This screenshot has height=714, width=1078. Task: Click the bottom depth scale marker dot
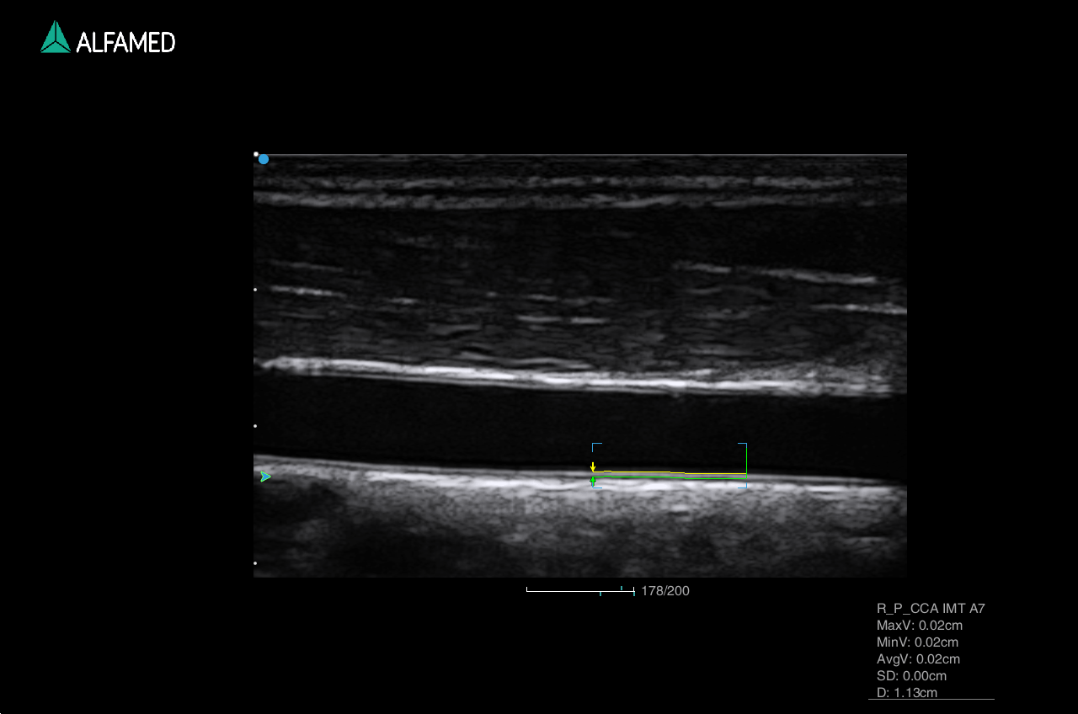pyautogui.click(x=256, y=563)
